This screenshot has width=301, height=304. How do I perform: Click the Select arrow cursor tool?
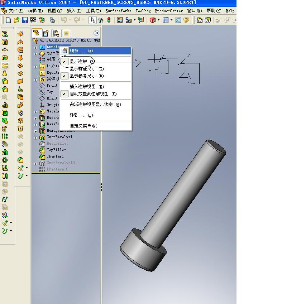92,20
